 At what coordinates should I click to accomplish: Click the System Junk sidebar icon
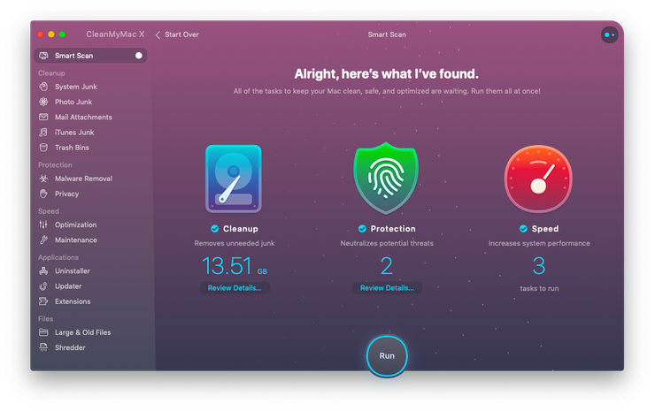tap(43, 87)
